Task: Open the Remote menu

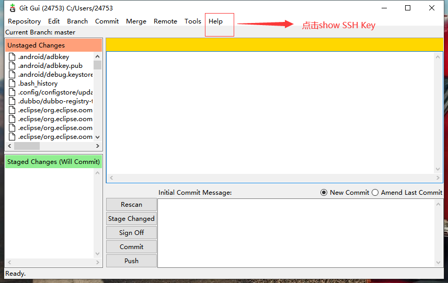Action: [165, 21]
